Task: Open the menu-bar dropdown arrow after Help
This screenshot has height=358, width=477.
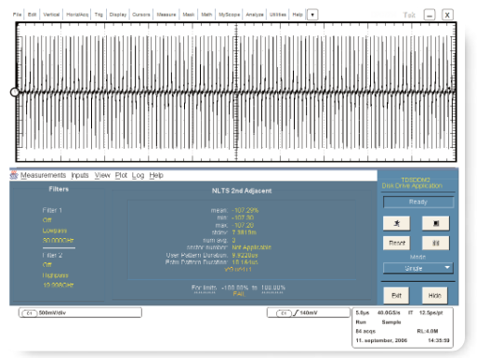Action: click(312, 15)
